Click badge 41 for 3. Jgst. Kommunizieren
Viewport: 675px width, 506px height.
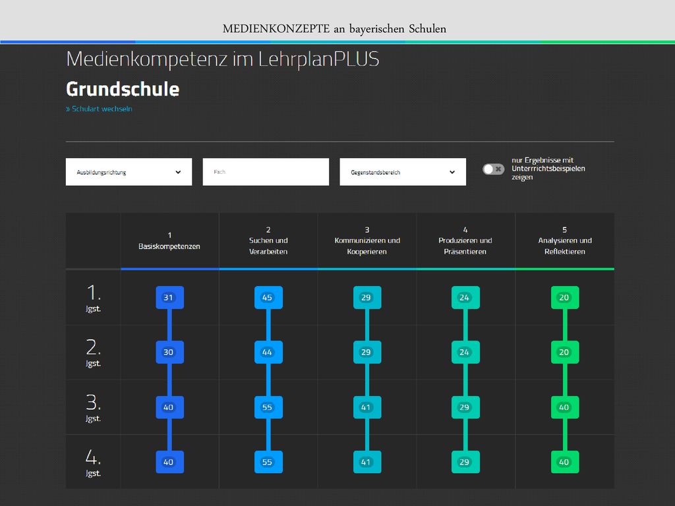point(367,407)
